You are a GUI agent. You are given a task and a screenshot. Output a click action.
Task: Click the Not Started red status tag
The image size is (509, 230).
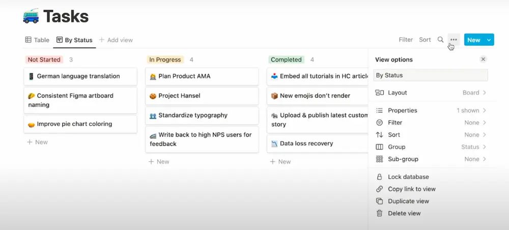pos(44,60)
